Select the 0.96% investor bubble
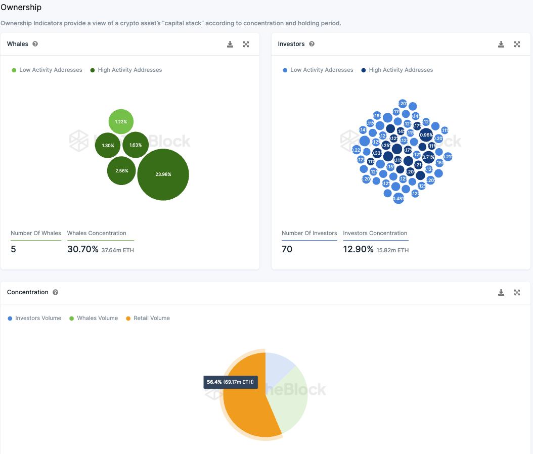 pyautogui.click(x=426, y=135)
